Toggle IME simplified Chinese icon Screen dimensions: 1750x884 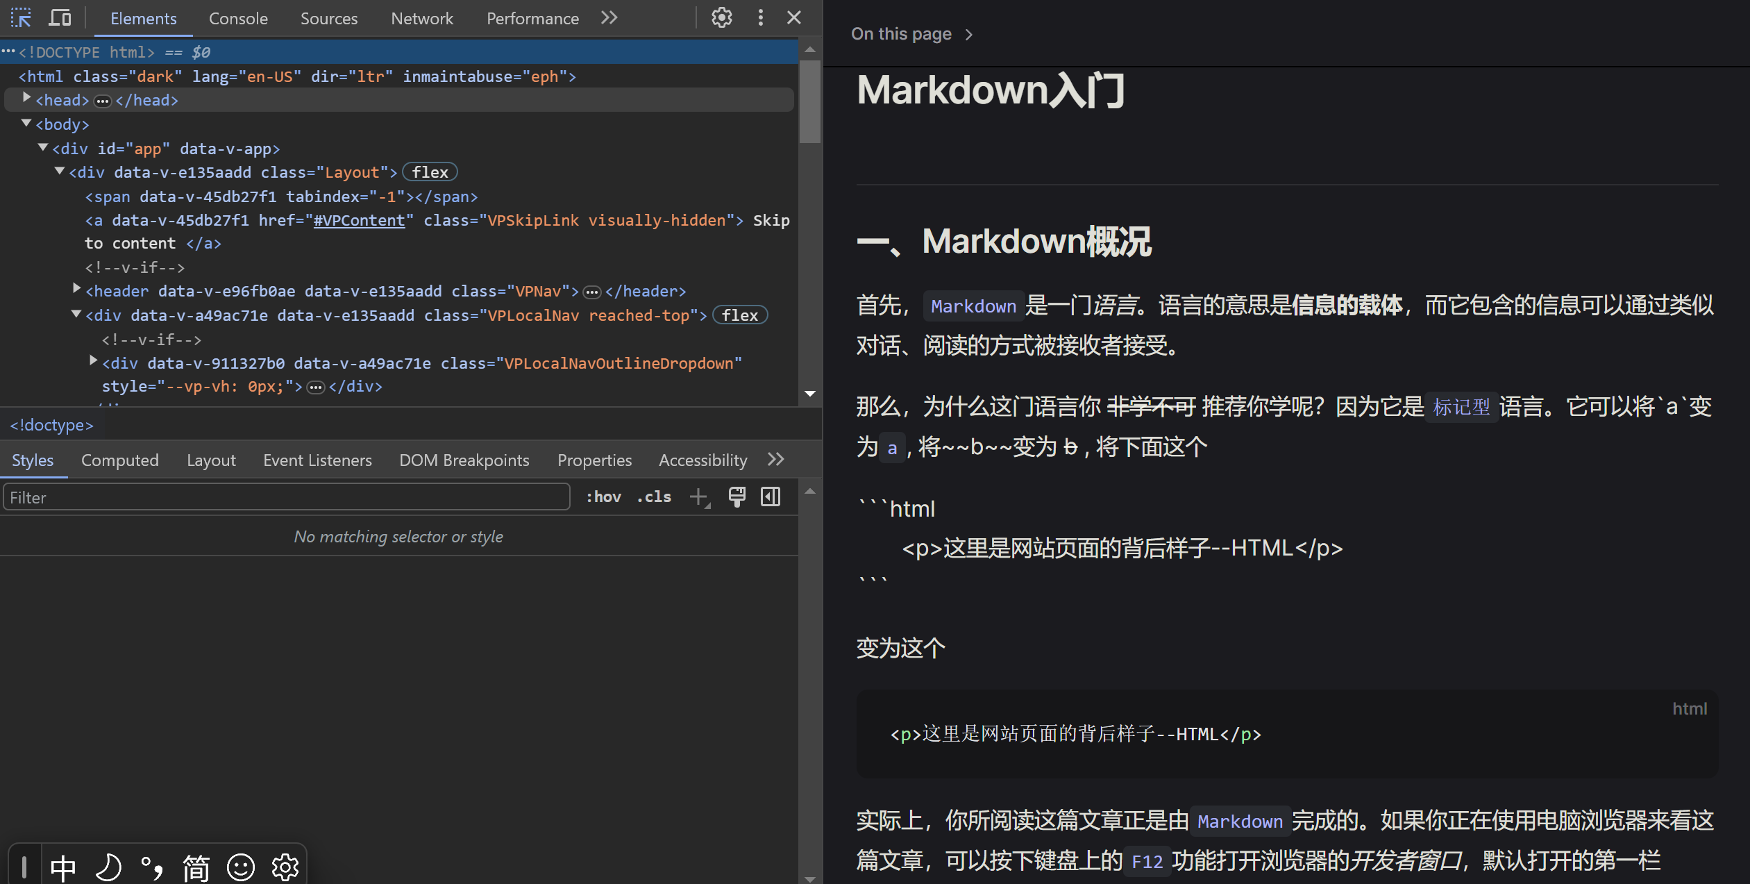pyautogui.click(x=196, y=867)
